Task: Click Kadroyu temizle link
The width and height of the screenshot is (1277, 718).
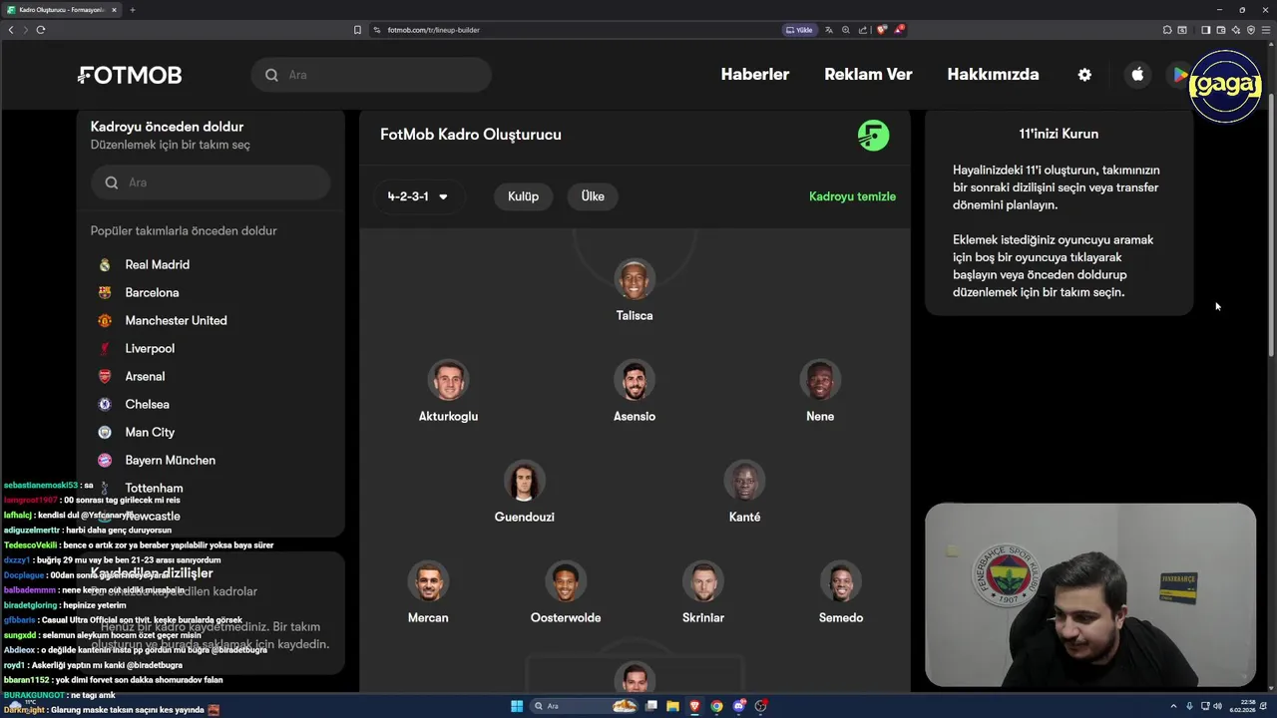Action: click(852, 196)
